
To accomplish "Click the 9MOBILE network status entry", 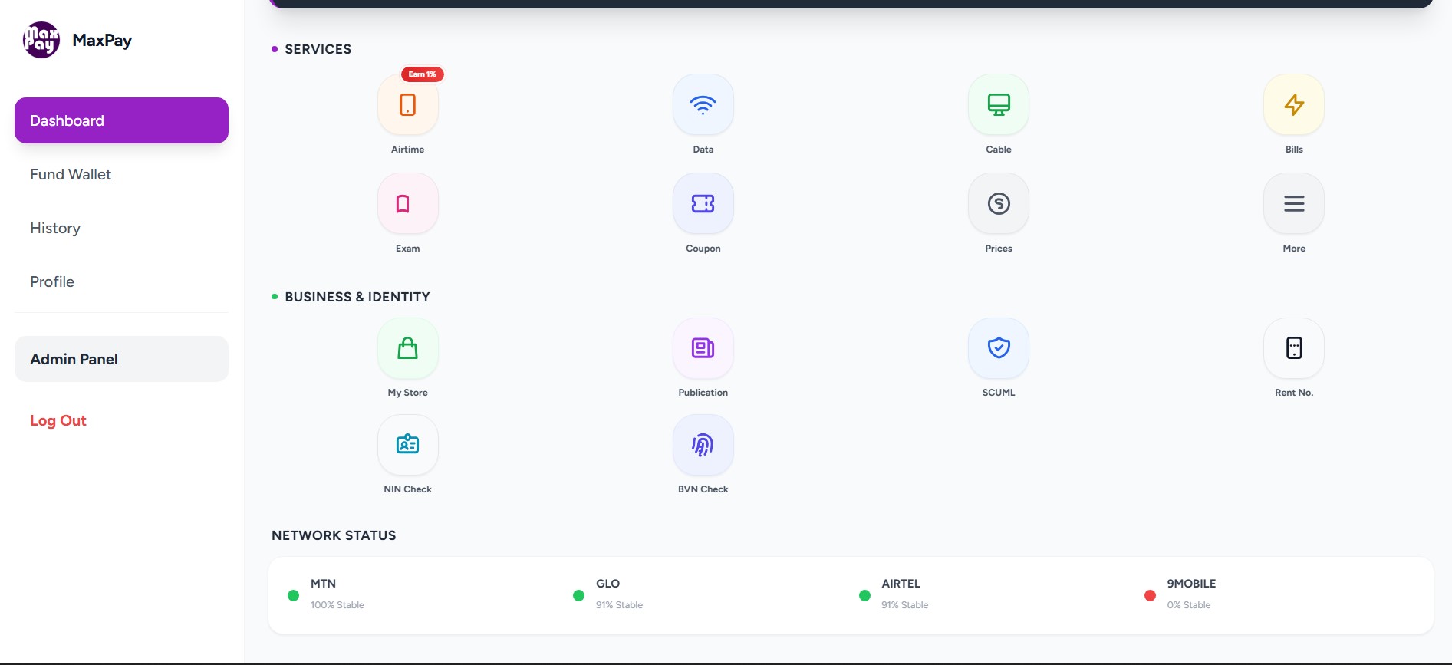I will (1180, 594).
